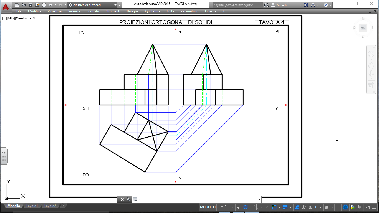Image resolution: width=379 pixels, height=213 pixels.
Task: Expand the Help dropdown arrow
Action: [331, 5]
